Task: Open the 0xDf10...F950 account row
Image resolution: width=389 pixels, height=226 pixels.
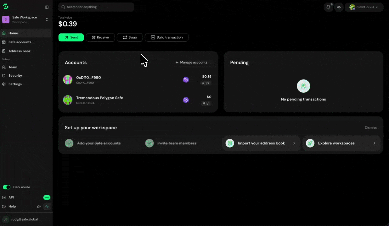Action: [138, 80]
